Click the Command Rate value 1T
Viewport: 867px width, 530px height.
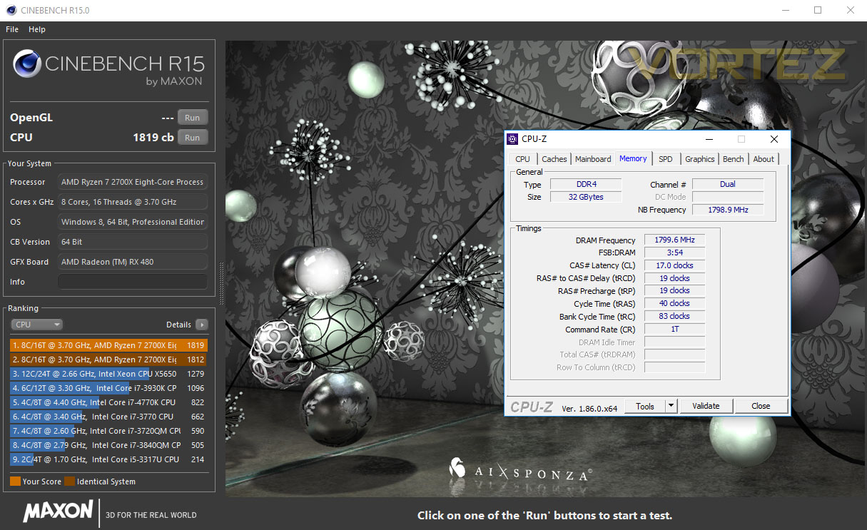click(x=674, y=330)
